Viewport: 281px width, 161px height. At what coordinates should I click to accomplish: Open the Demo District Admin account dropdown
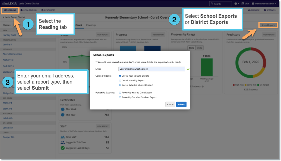[x=264, y=4]
